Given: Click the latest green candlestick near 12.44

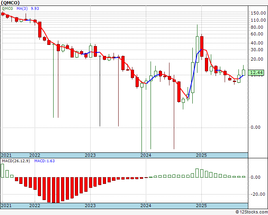Looking at the screenshot, I should click(x=244, y=72).
